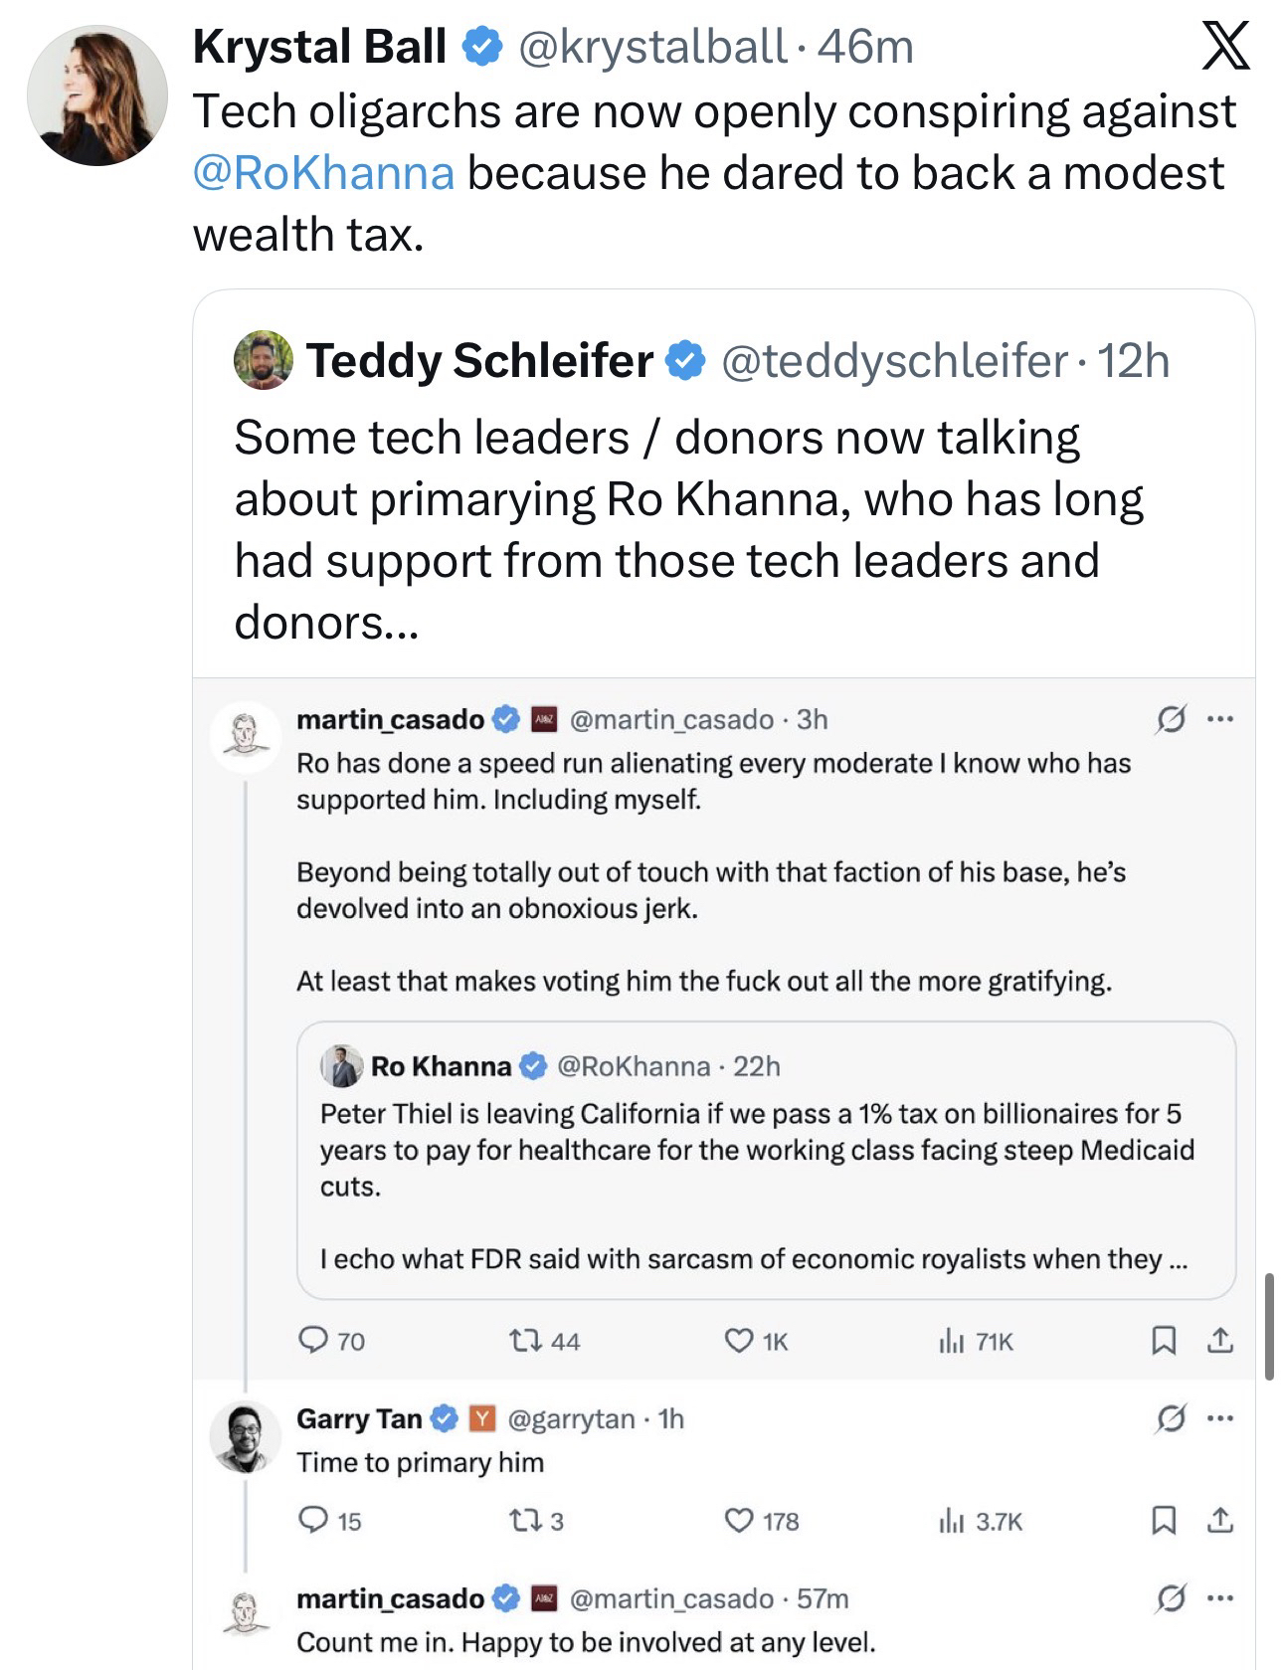The width and height of the screenshot is (1283, 1670).
Task: Open the quoted Ro Khanna post
Action: (766, 1160)
